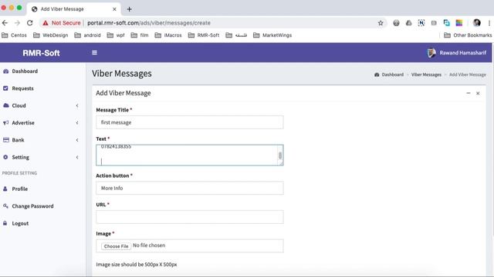Screen dimensions: 494x277
Task: Expand the Bank submenu chevron
Action: click(77, 140)
